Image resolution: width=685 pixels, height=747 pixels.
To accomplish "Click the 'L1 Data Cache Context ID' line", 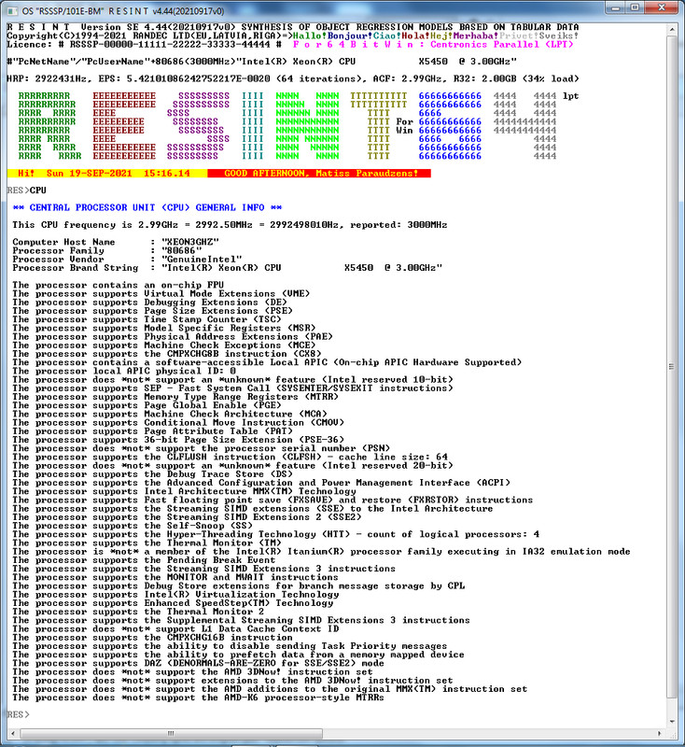I will [175, 628].
